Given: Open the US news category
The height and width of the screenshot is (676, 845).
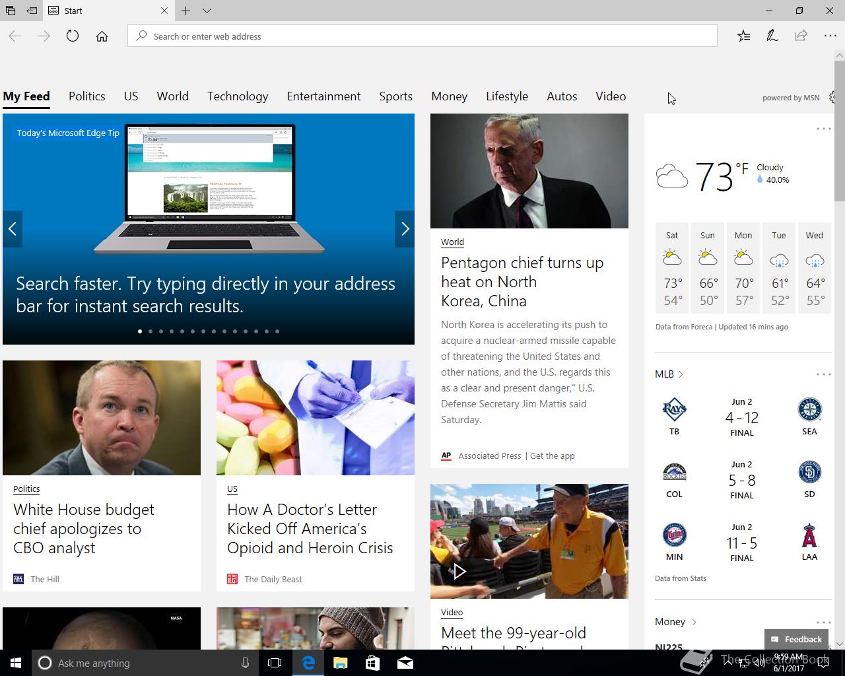Looking at the screenshot, I should [x=131, y=96].
